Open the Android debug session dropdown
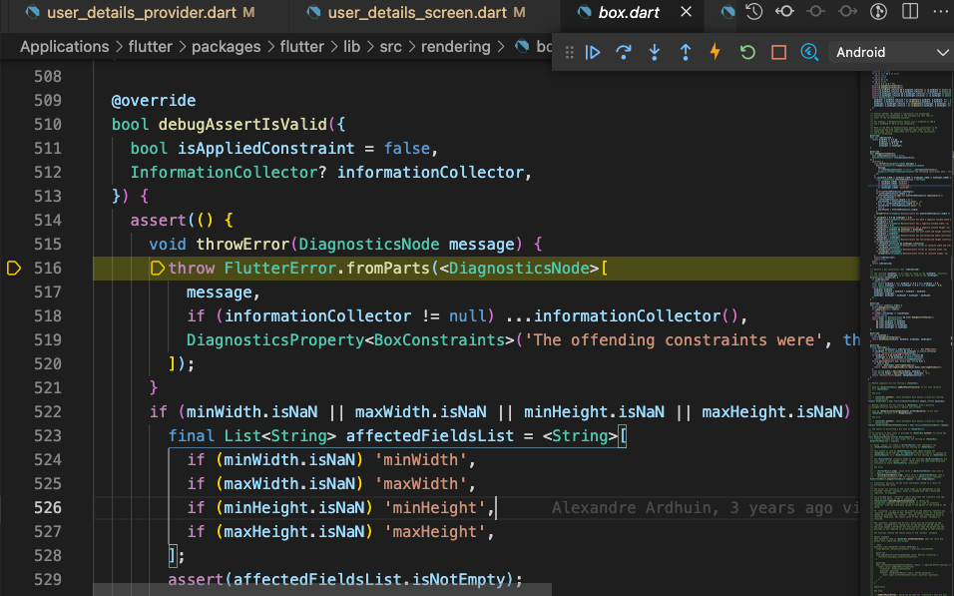 [x=892, y=52]
